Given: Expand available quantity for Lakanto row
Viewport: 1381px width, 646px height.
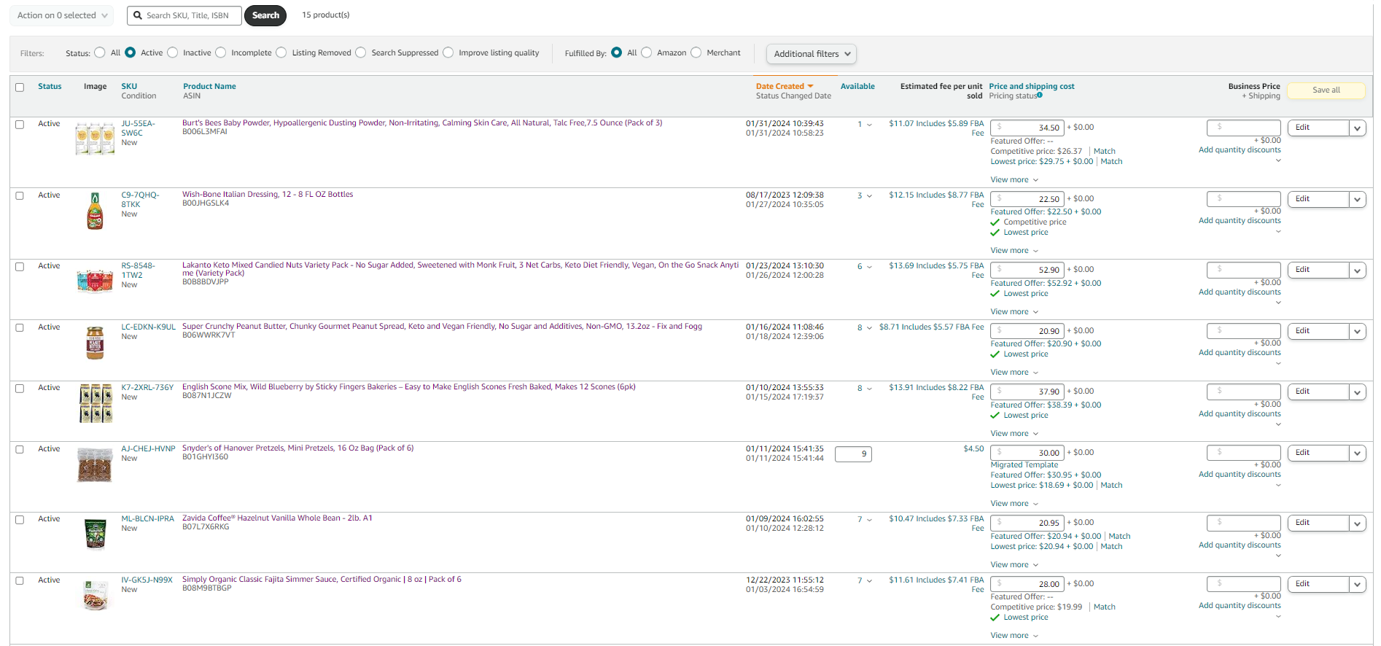Looking at the screenshot, I should (869, 267).
